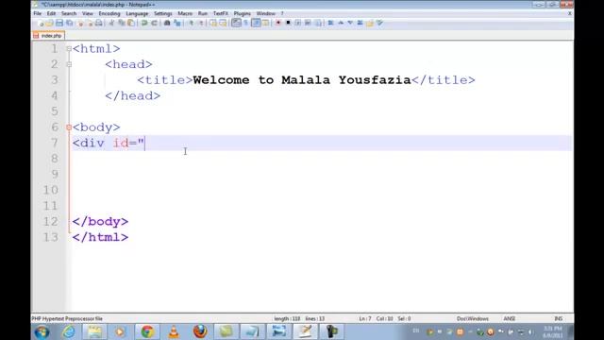This screenshot has height=340, width=604.
Task: Click the spell check toolbar icon
Action: [379, 23]
